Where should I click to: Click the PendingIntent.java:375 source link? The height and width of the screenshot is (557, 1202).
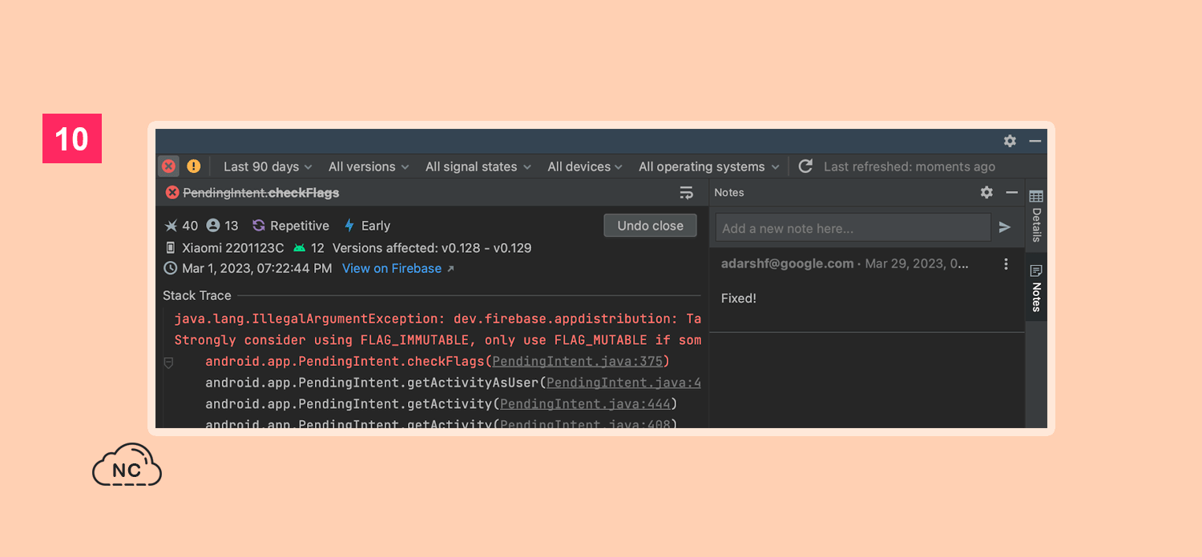[x=578, y=362]
